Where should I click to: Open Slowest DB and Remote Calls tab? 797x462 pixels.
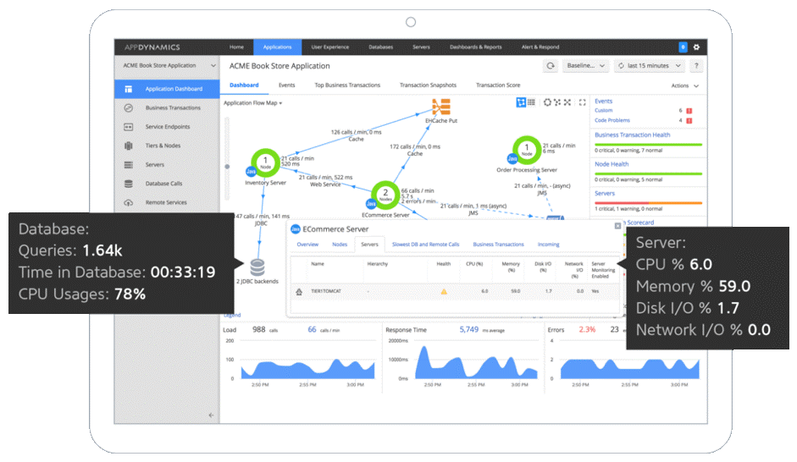pos(425,245)
